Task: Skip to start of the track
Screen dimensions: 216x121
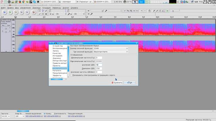Action: point(22,12)
